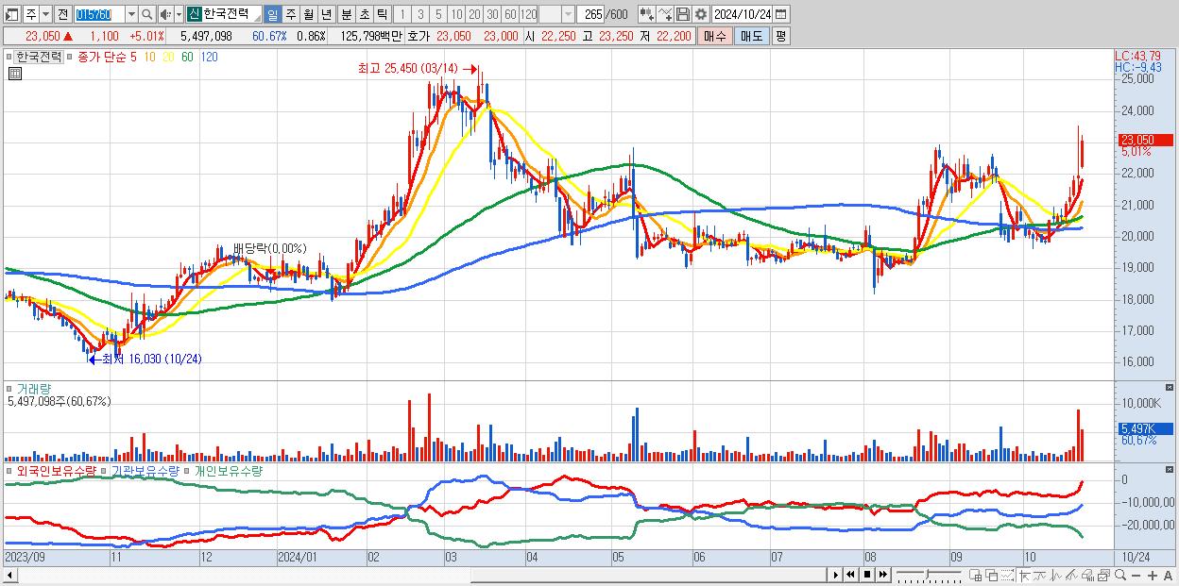Click the dotted range selection icon at bottom
The width and height of the screenshot is (1179, 586).
1007,575
